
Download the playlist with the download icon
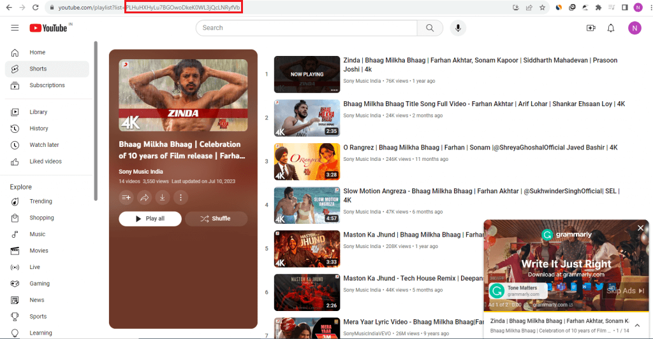(163, 197)
